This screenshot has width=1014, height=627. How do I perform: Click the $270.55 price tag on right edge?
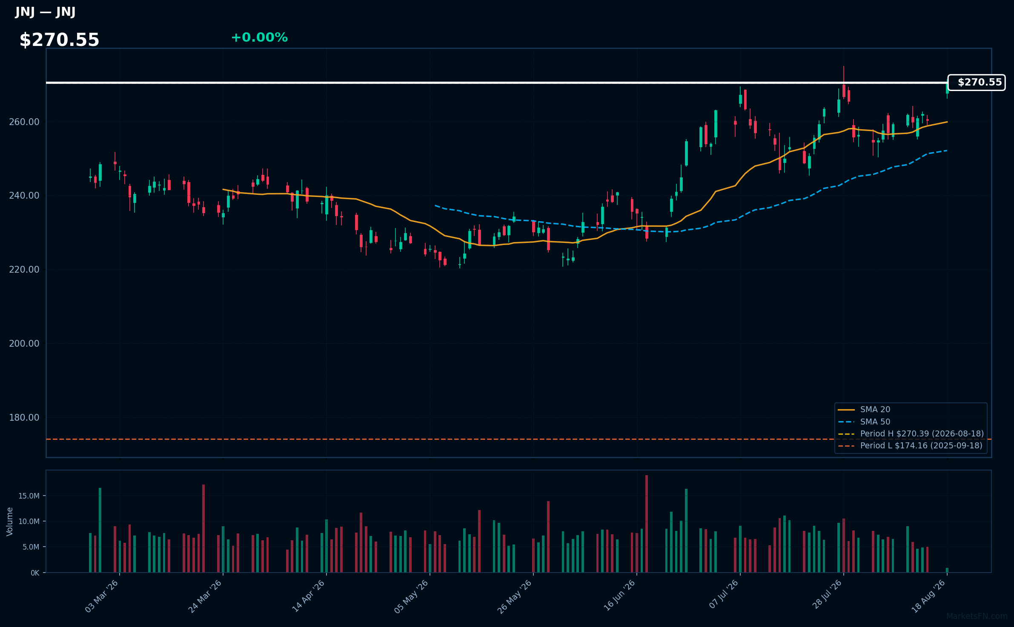point(977,83)
